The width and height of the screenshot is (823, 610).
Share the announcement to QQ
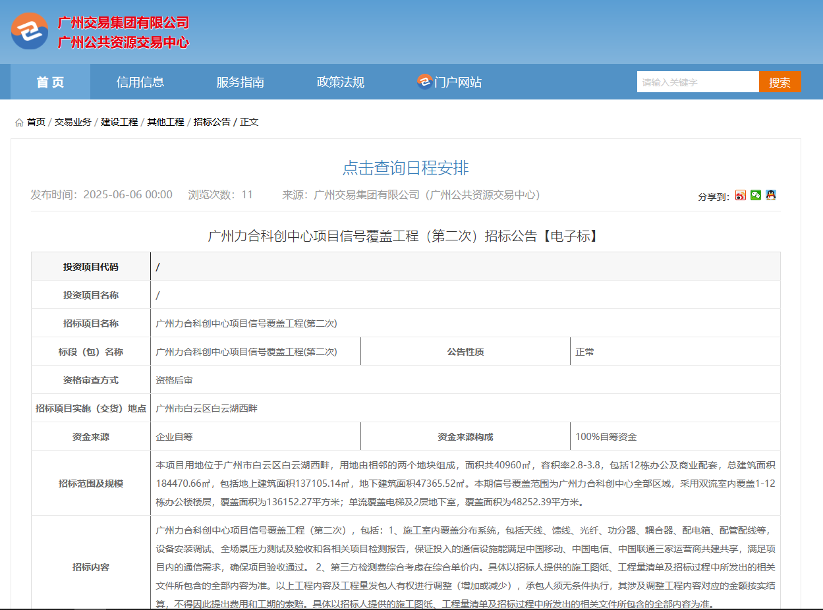pos(771,194)
